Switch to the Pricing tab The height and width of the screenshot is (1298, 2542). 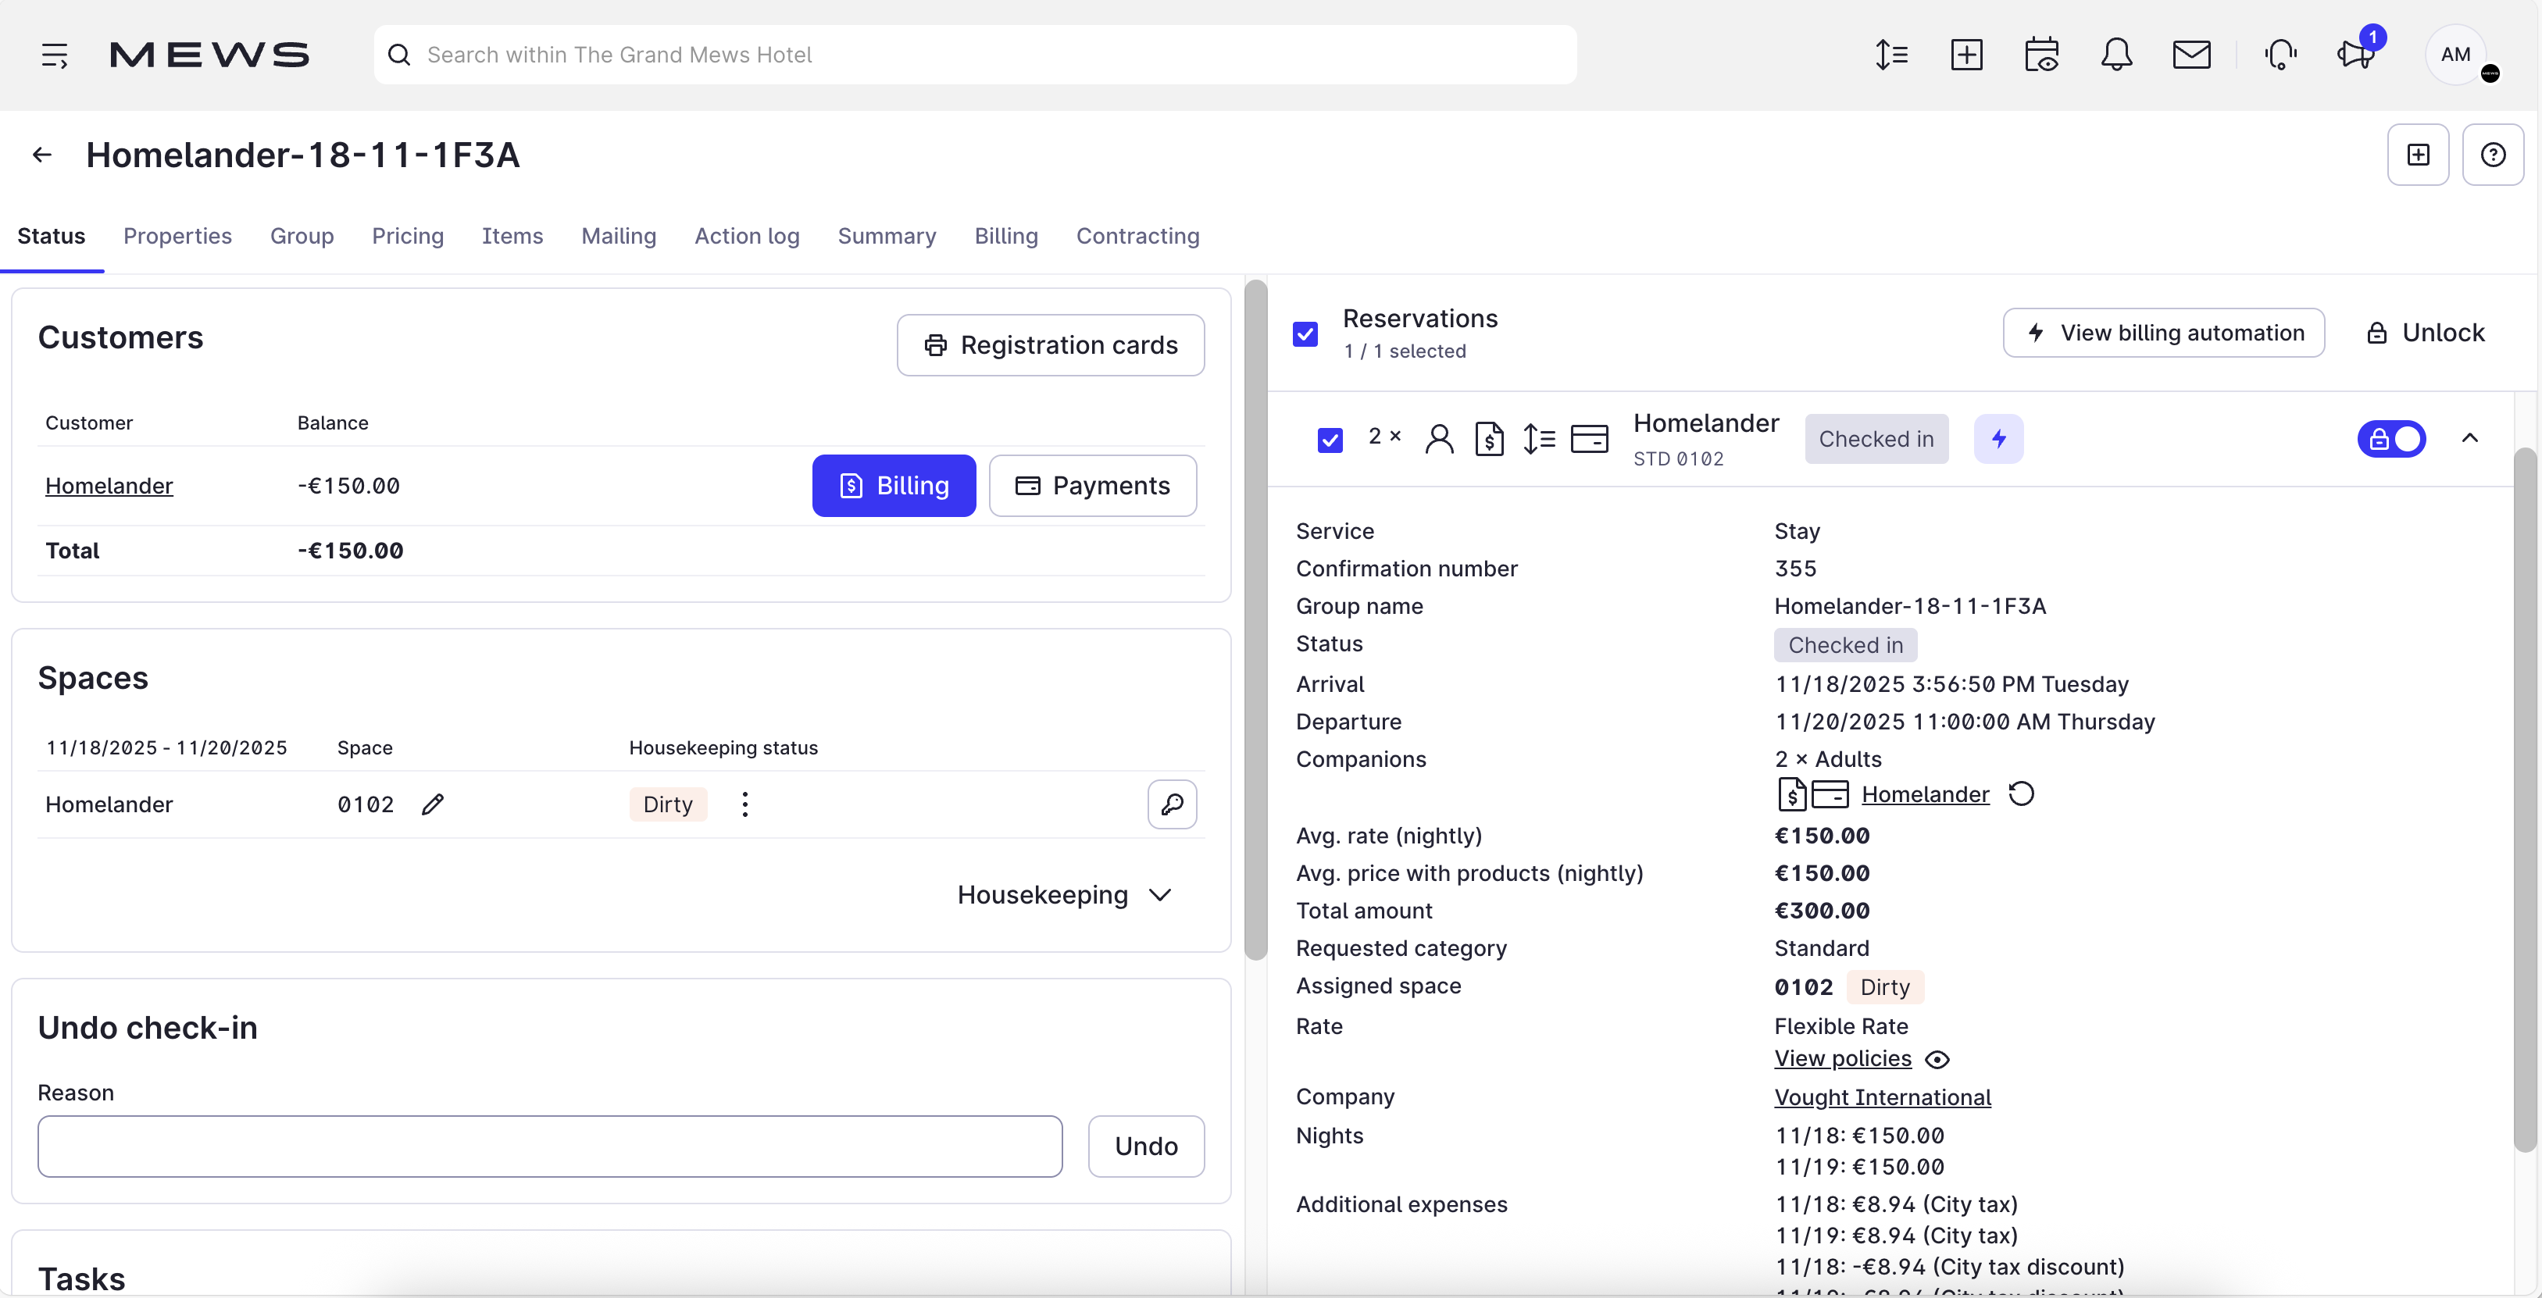pos(408,236)
